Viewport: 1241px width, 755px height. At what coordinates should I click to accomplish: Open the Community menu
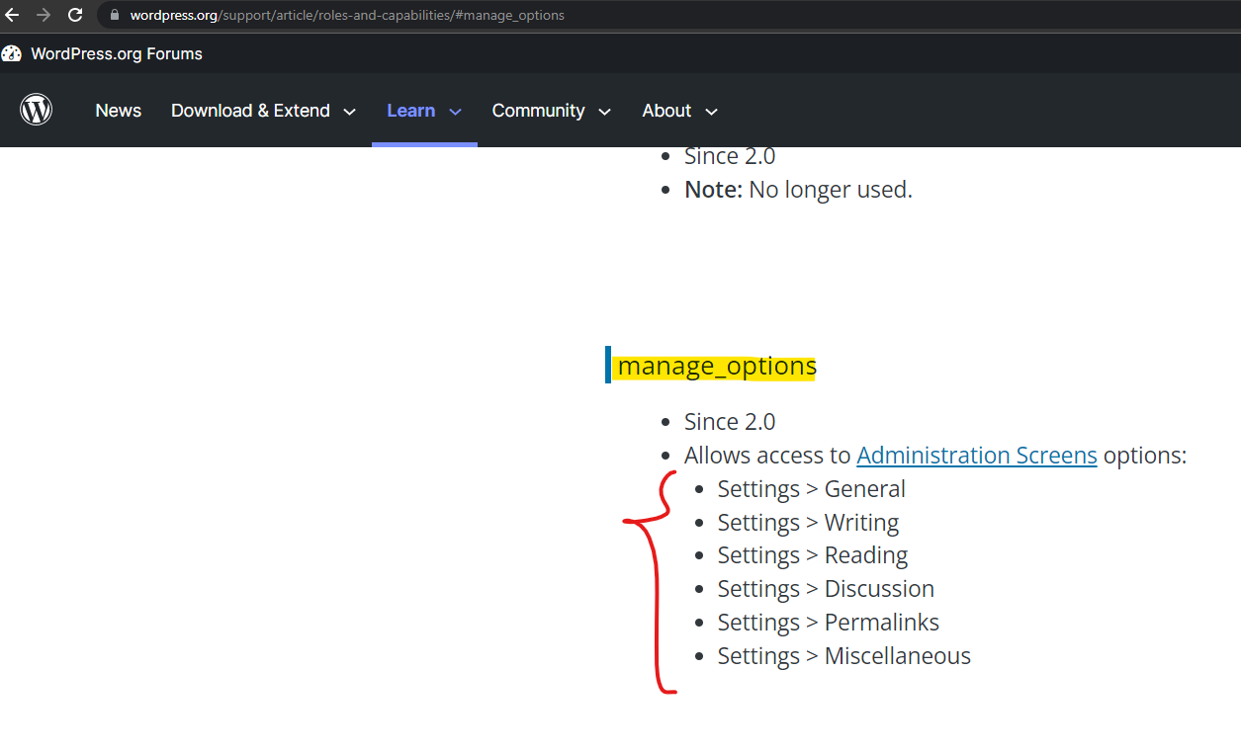[x=552, y=111]
